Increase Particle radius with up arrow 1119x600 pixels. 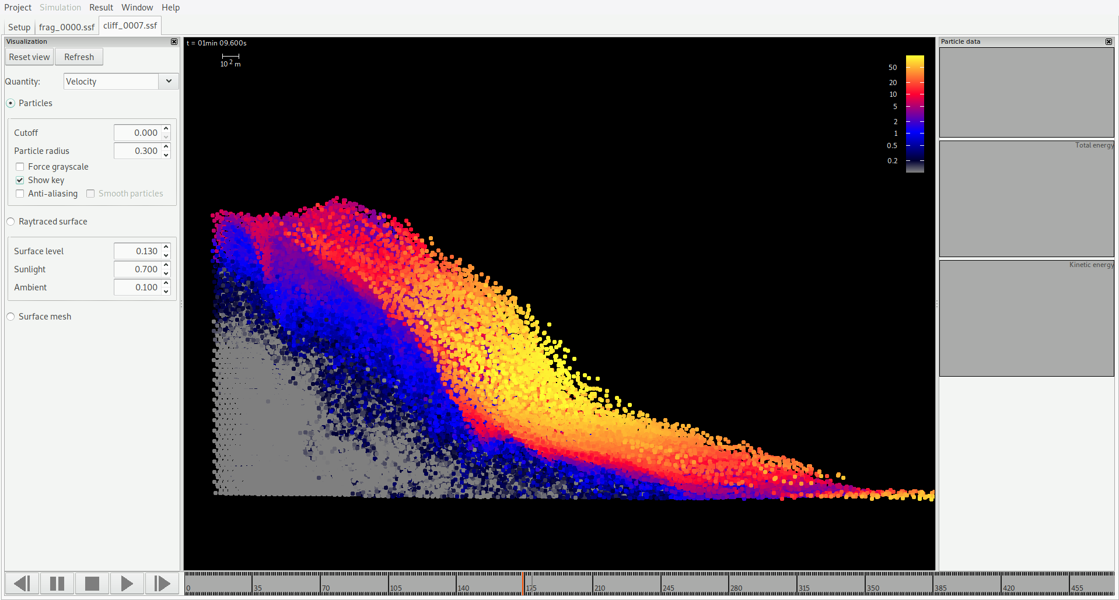click(x=166, y=147)
